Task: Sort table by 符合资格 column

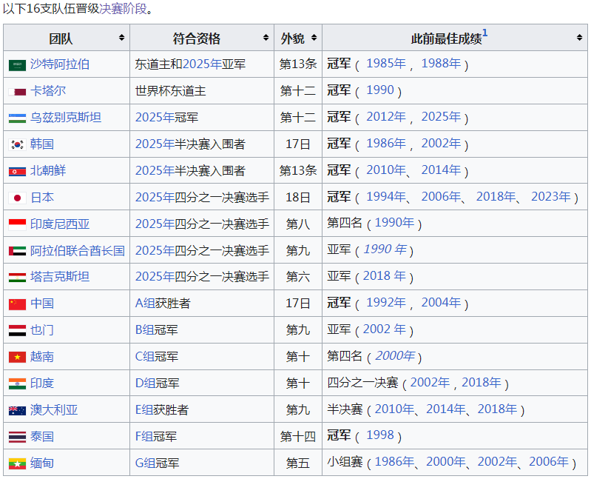Action: pos(266,38)
